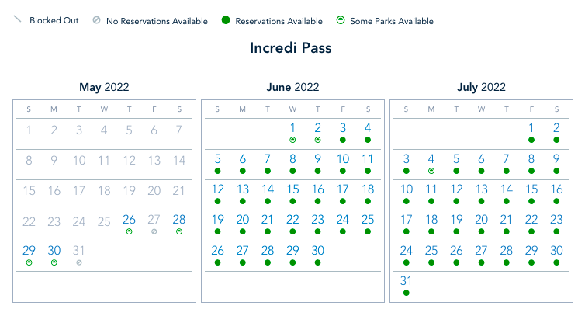Pick June 30 as the date
Image resolution: width=585 pixels, height=316 pixels.
(317, 250)
